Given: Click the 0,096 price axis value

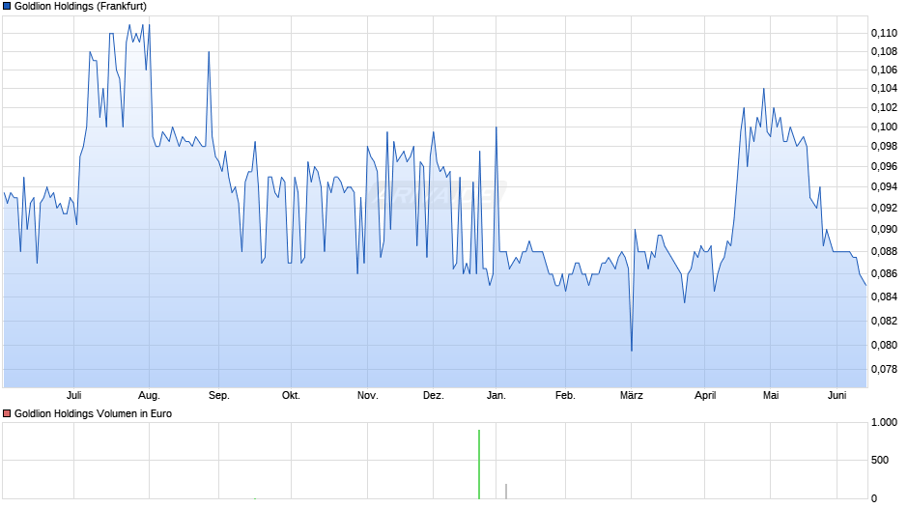Looking at the screenshot, I should coord(884,167).
